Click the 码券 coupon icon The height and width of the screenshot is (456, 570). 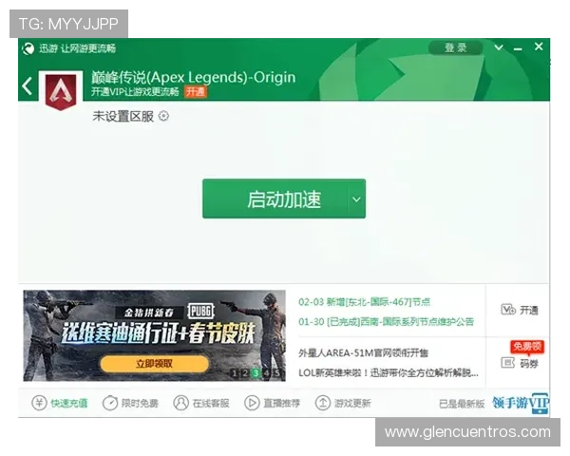pos(508,363)
